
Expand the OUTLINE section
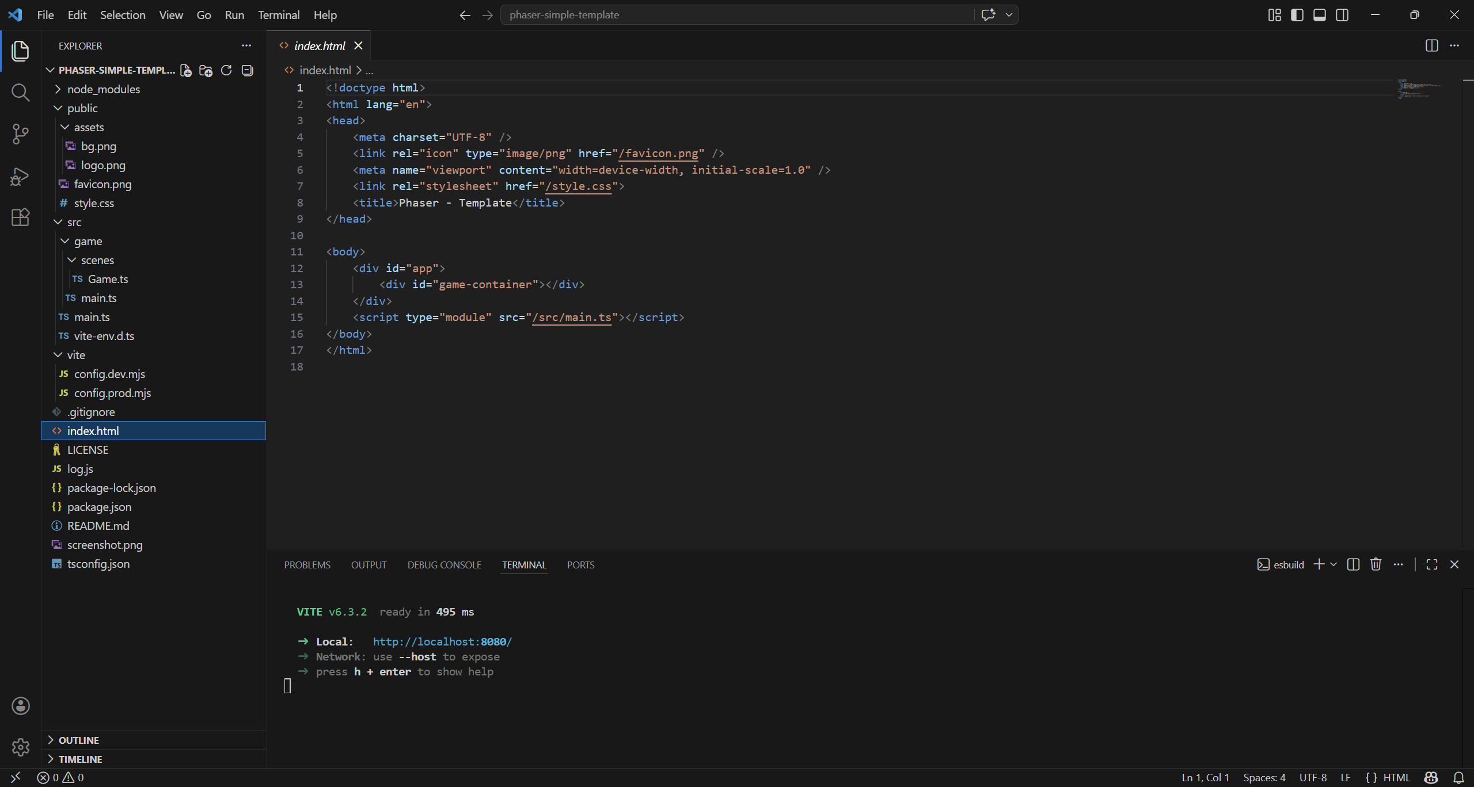point(79,740)
